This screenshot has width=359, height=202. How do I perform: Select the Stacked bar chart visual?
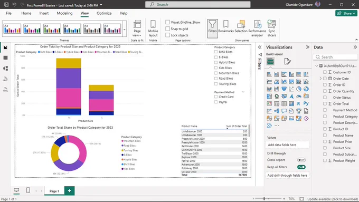pyautogui.click(x=269, y=74)
